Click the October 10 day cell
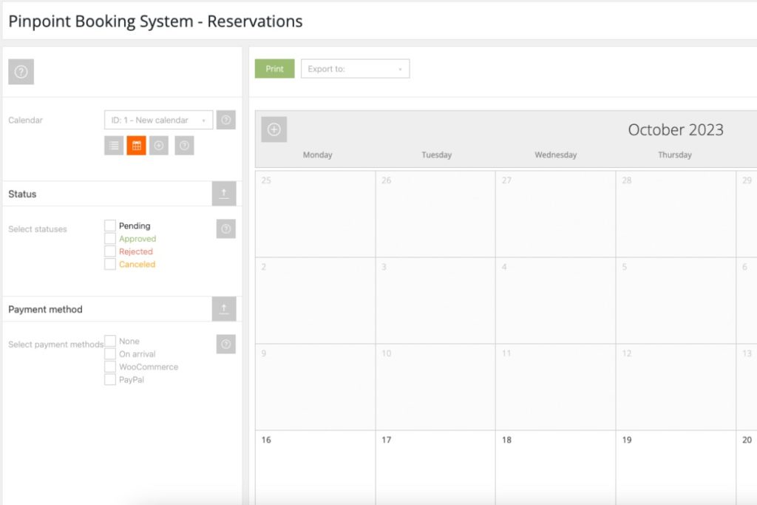 (435, 387)
